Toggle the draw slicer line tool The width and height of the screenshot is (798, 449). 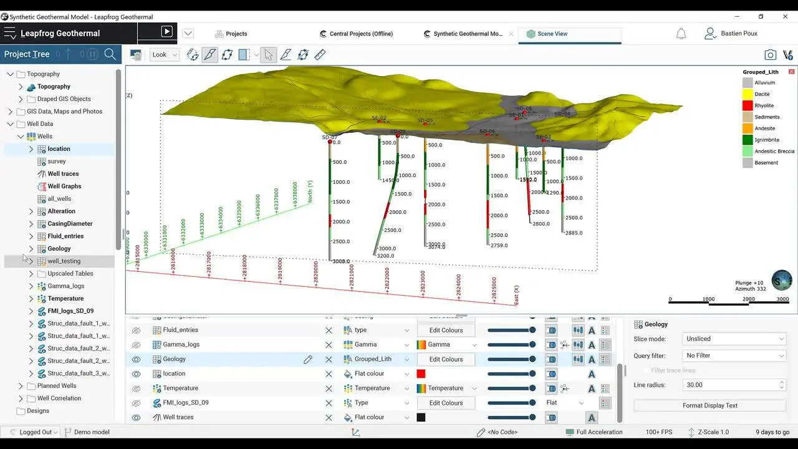pos(210,55)
